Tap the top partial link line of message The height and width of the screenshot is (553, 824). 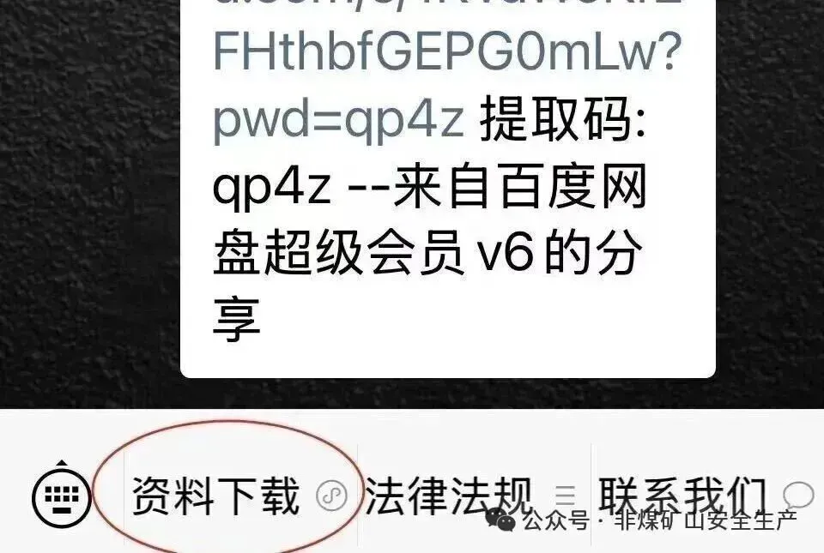(447, 4)
